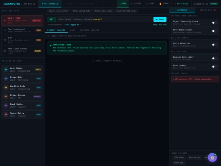Click the PS avatar for Priya Sharma

(x=6, y=97)
